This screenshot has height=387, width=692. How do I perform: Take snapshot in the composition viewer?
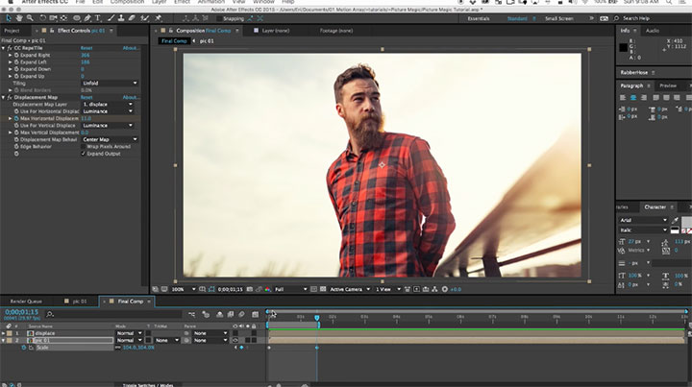click(249, 289)
